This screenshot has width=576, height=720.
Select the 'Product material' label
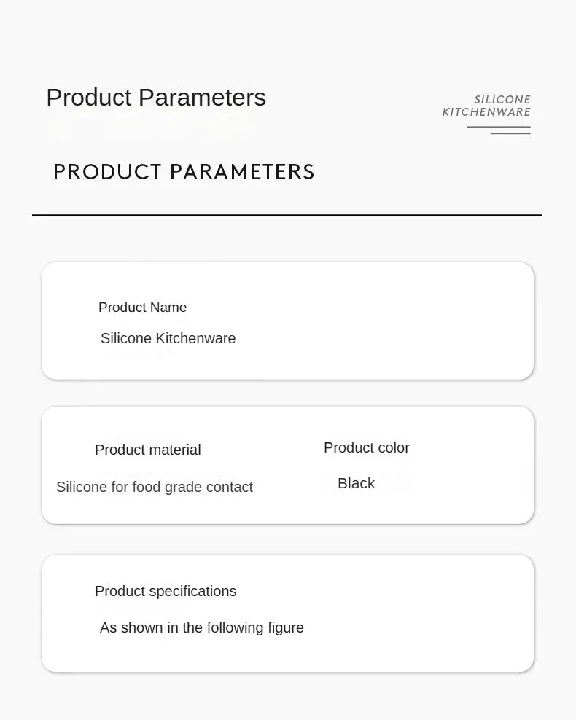(x=148, y=450)
